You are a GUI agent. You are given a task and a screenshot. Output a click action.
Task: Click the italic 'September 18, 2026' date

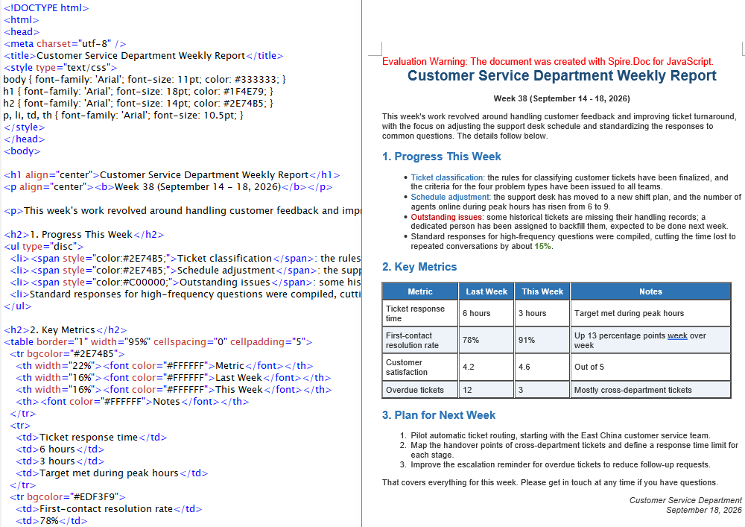coord(704,510)
